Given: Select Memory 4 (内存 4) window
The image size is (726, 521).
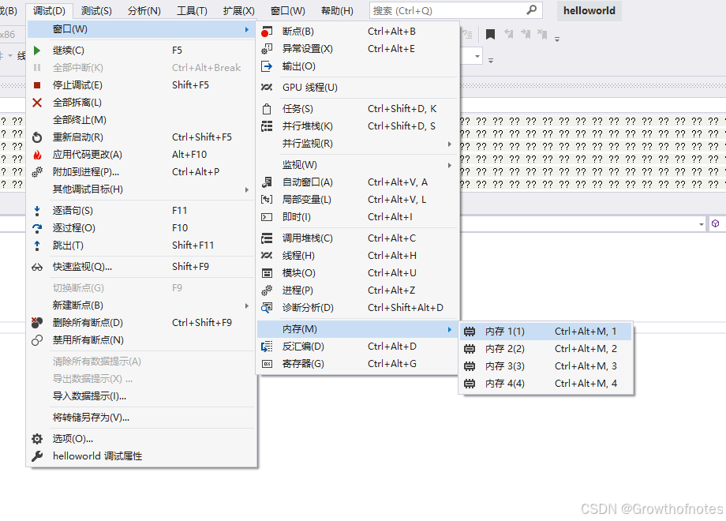Looking at the screenshot, I should point(546,384).
